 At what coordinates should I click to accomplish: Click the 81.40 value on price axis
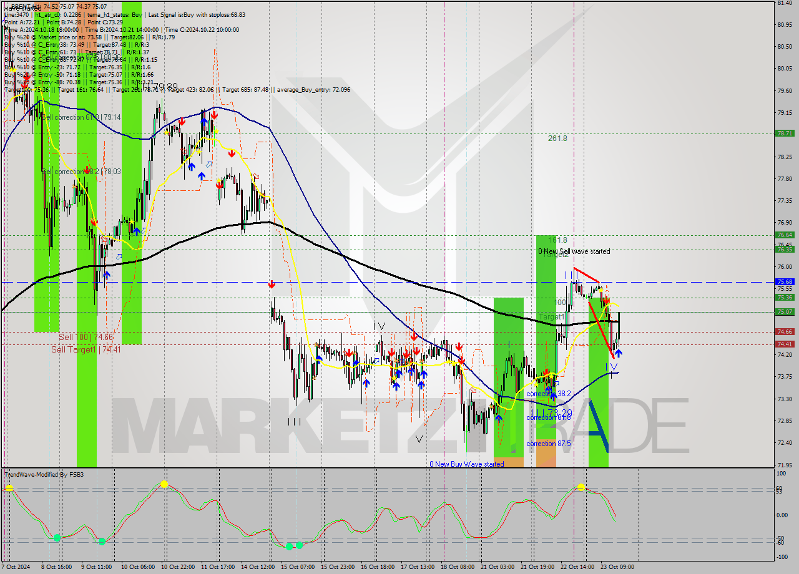(785, 3)
